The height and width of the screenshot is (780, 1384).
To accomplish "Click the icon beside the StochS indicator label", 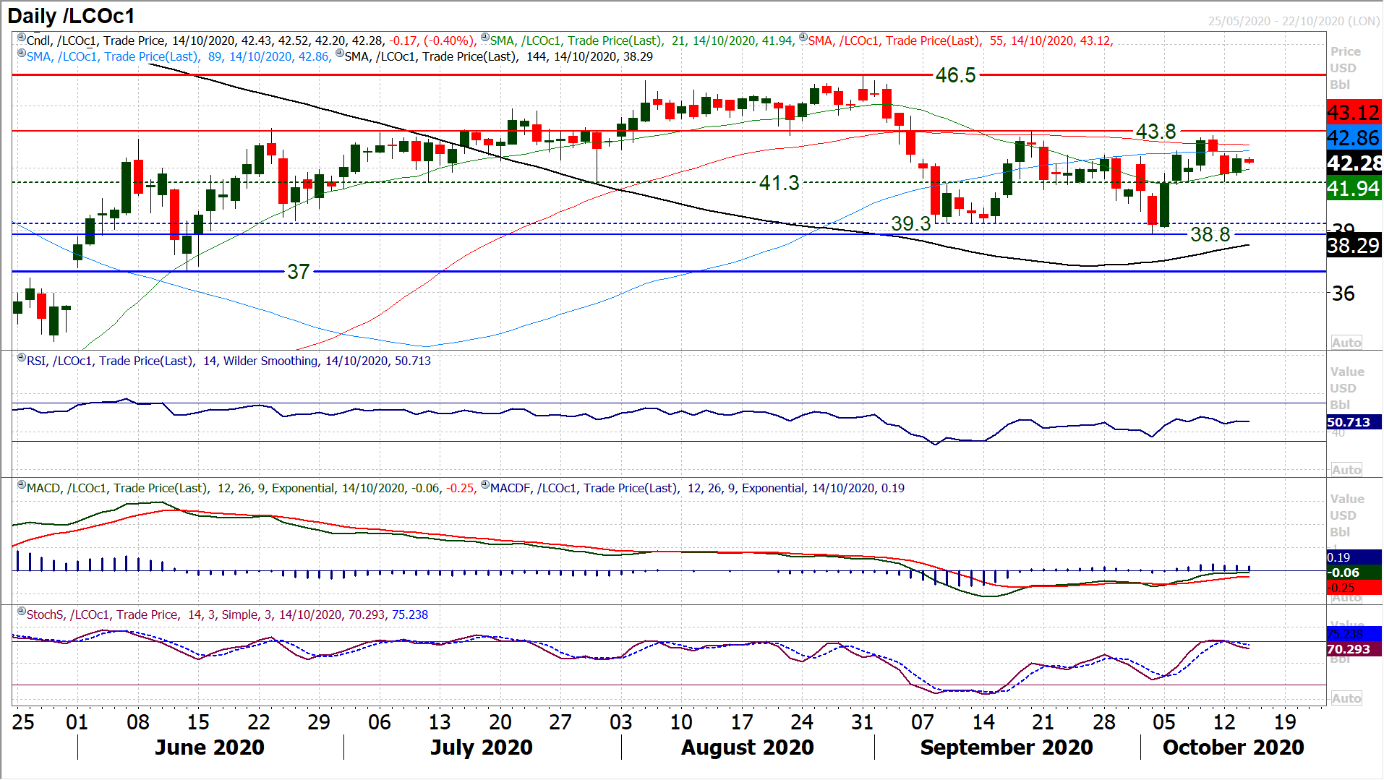I will click(x=22, y=612).
